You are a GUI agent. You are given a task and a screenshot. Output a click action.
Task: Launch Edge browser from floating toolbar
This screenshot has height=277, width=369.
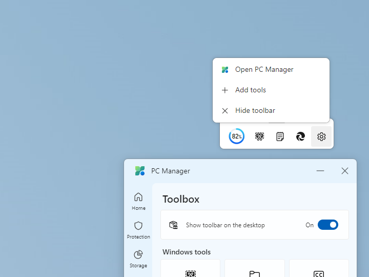click(300, 136)
